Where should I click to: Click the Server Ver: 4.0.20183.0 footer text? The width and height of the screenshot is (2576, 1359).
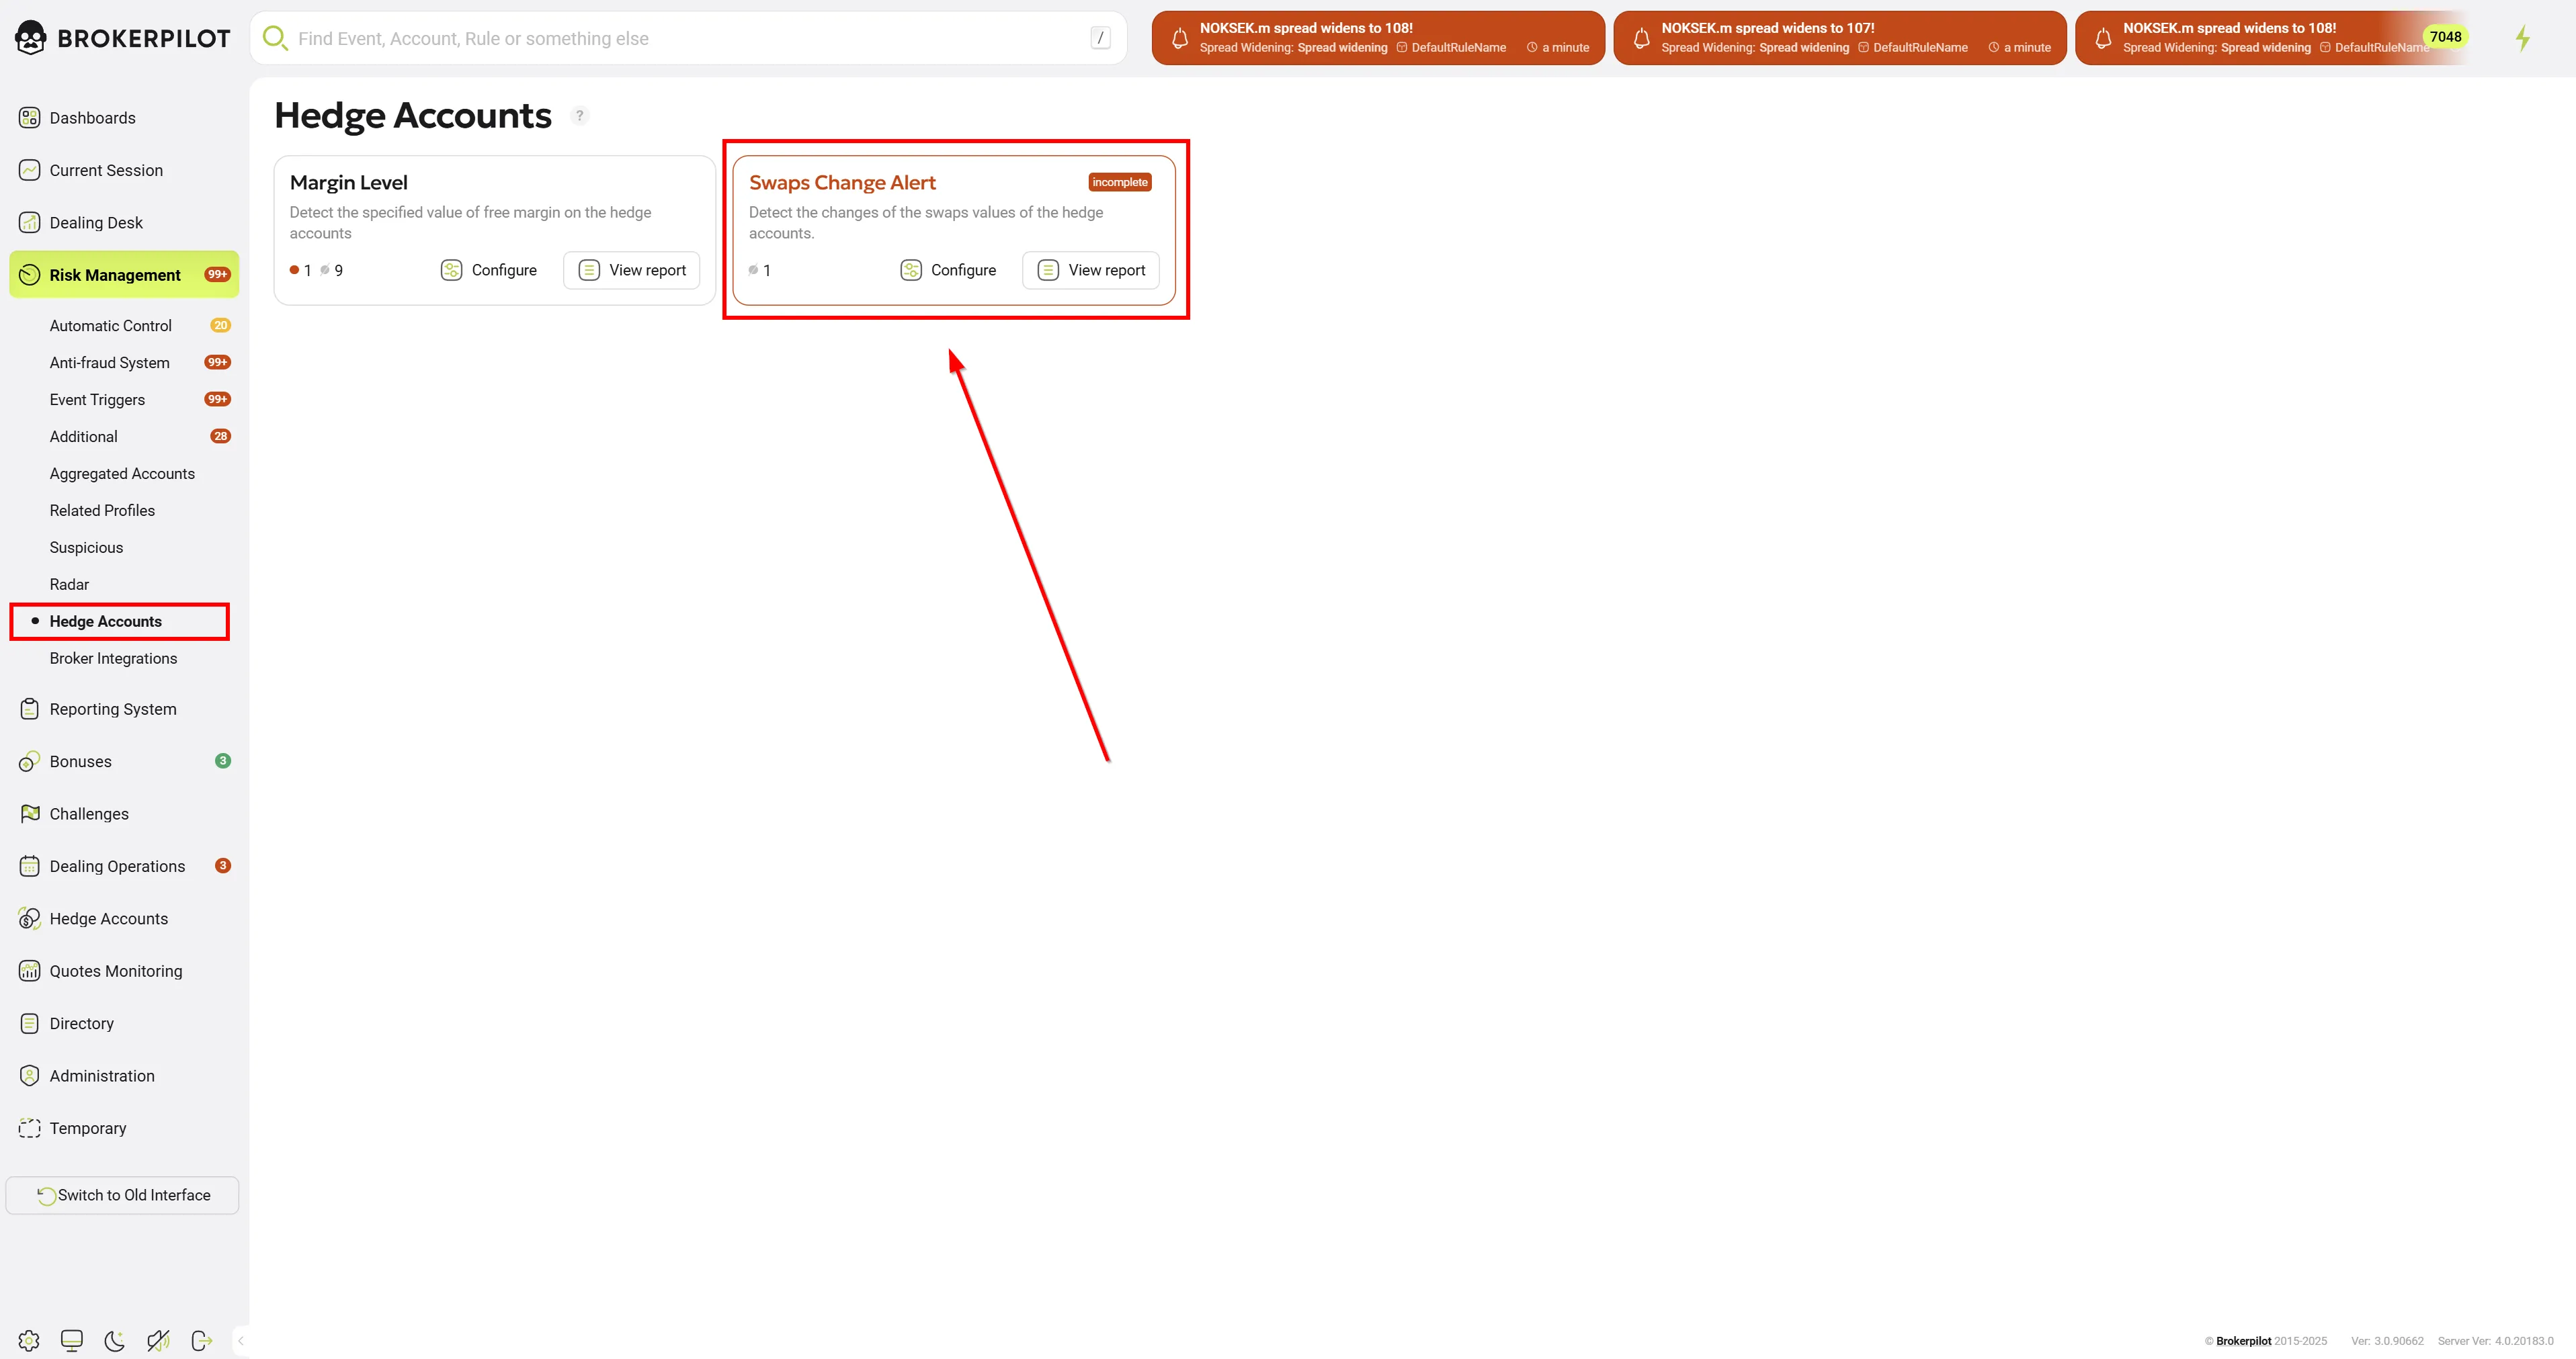(x=2495, y=1341)
